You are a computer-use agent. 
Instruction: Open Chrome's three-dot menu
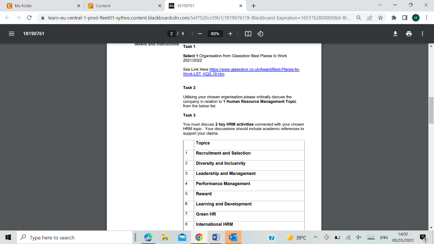click(426, 18)
